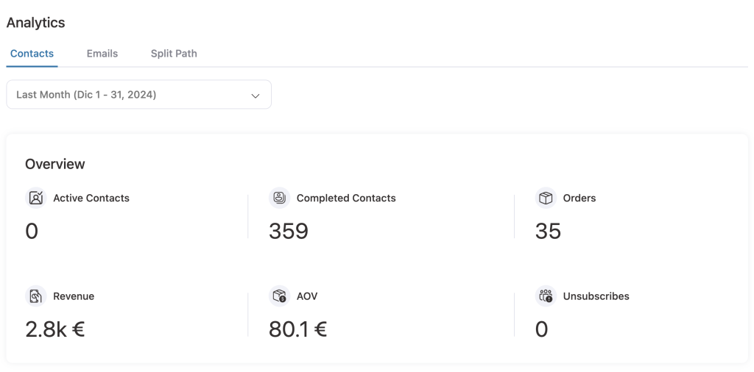The height and width of the screenshot is (372, 754).
Task: Click the Revenue icon
Action: click(35, 296)
